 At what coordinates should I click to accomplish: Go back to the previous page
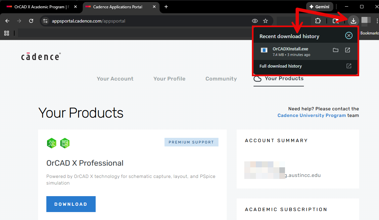point(7,21)
